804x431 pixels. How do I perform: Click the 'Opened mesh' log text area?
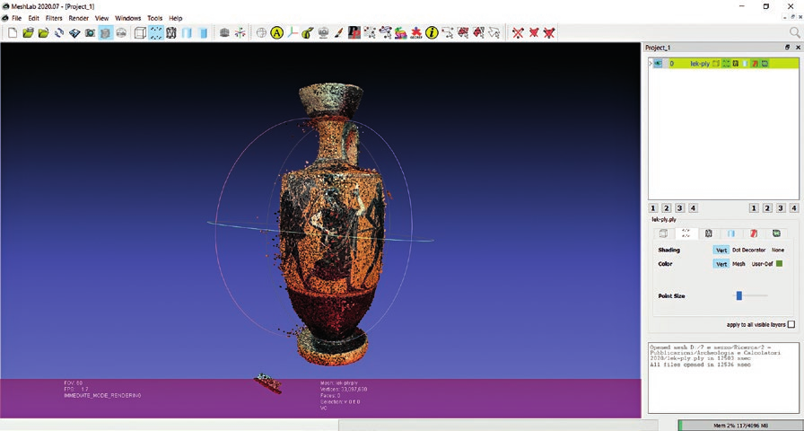[723, 377]
